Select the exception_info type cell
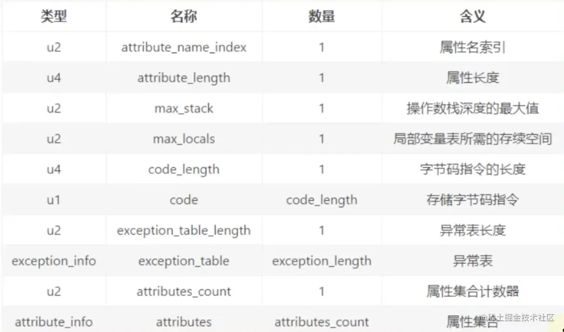This screenshot has width=564, height=332. tap(54, 261)
